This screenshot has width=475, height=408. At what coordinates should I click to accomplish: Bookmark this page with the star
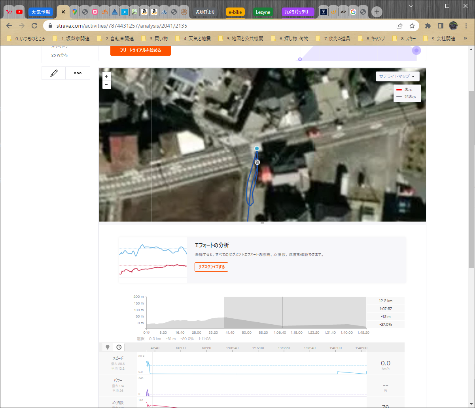(412, 26)
